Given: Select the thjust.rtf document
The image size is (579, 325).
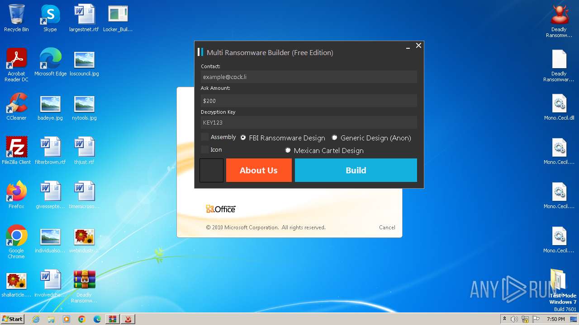Looking at the screenshot, I should click(x=84, y=151).
